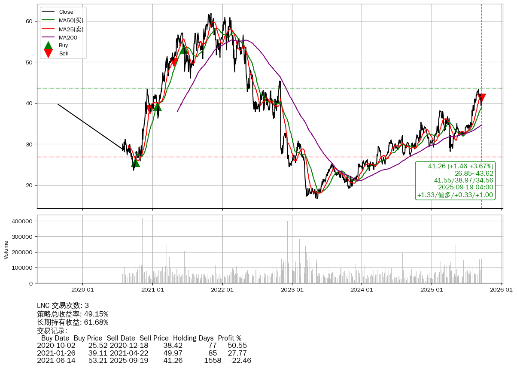Click the green price info box showing 41.26

(x=455, y=180)
